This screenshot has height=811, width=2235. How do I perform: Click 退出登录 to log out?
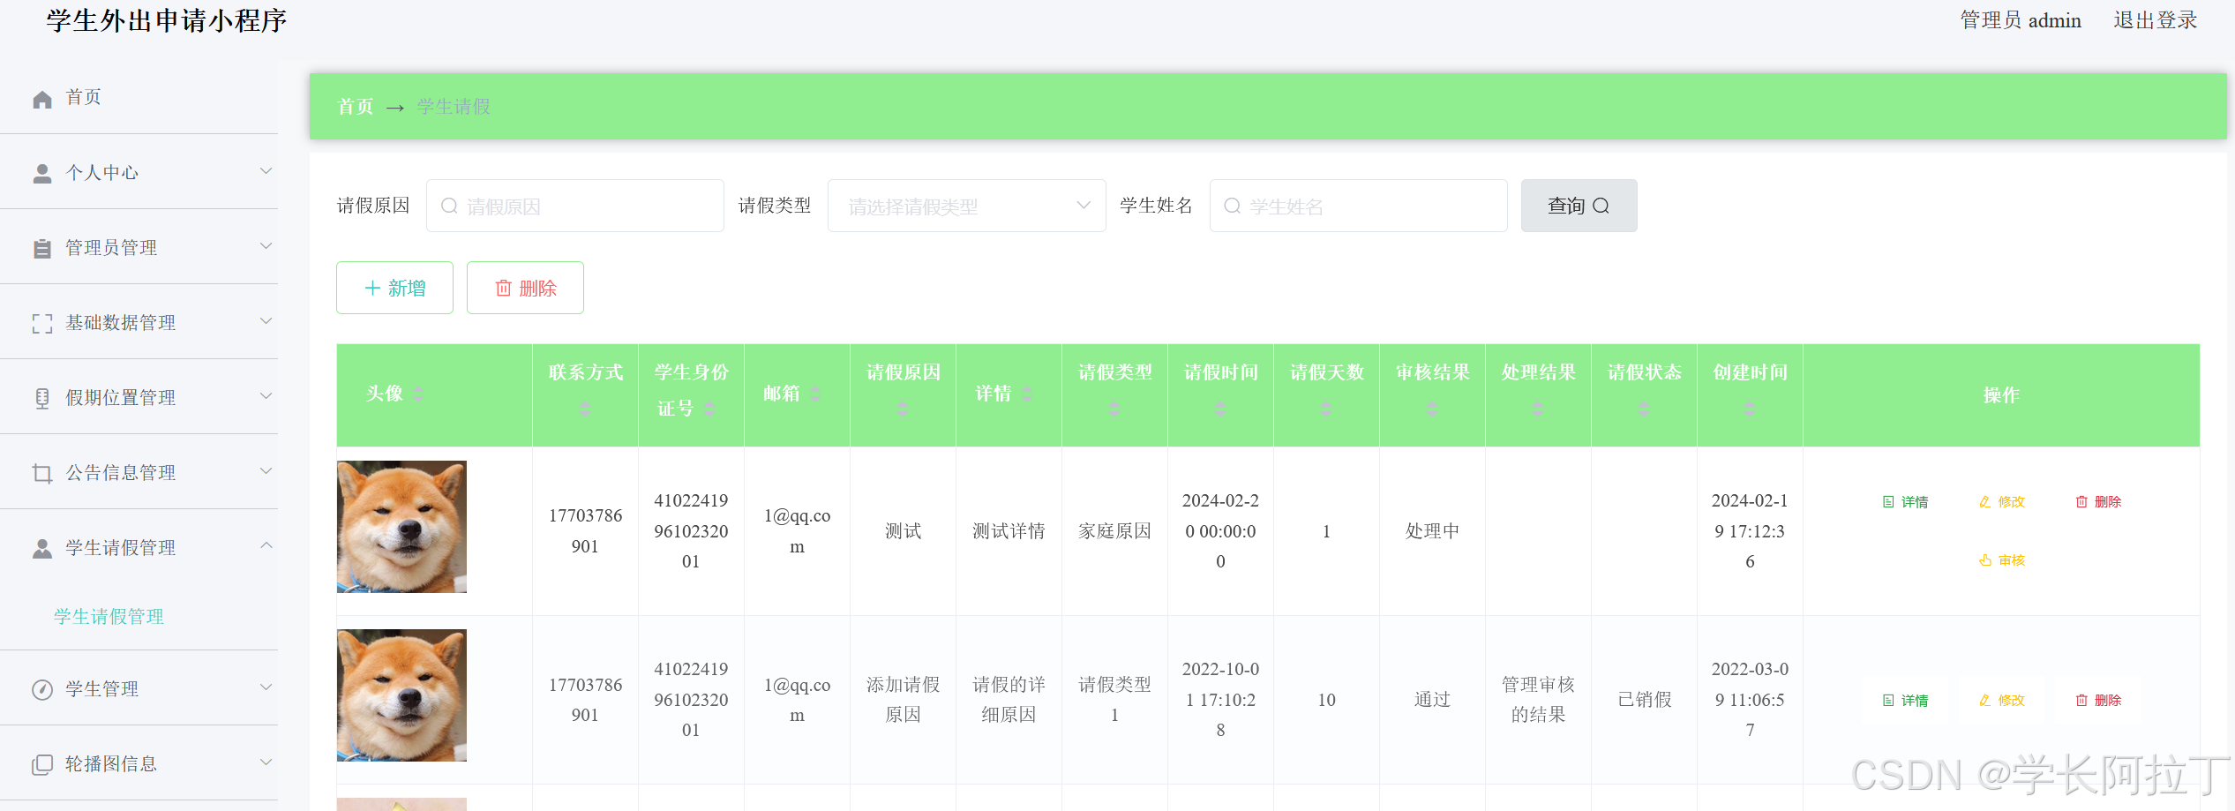[2155, 20]
